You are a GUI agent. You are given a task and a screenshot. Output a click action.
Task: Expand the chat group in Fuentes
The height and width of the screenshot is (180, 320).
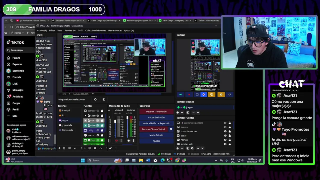coord(85,125)
